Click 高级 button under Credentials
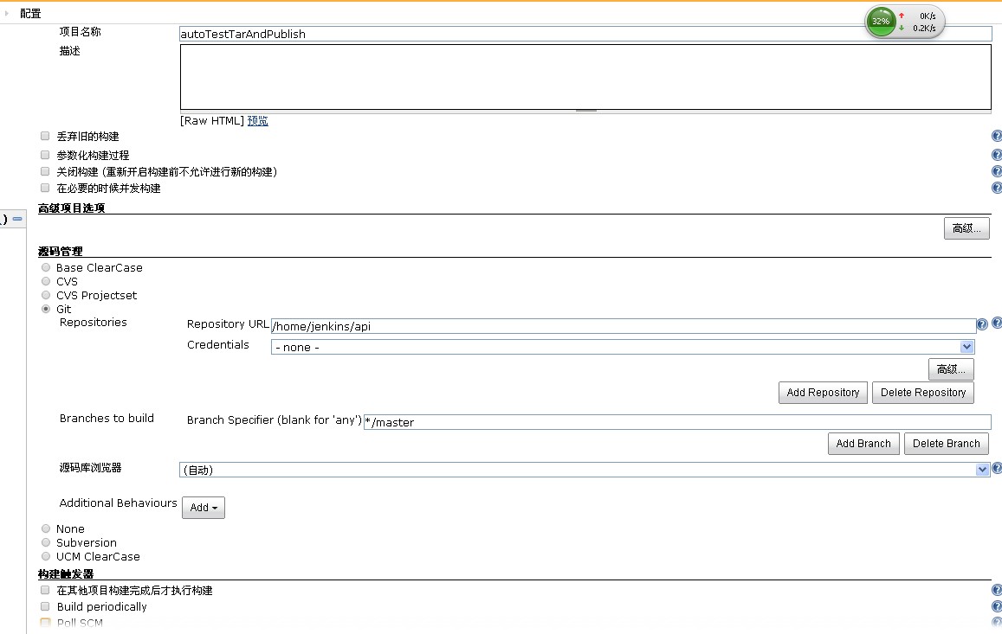Image resolution: width=1002 pixels, height=634 pixels. pos(951,369)
